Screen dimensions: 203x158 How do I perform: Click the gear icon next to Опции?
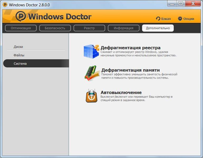[x=180, y=19]
